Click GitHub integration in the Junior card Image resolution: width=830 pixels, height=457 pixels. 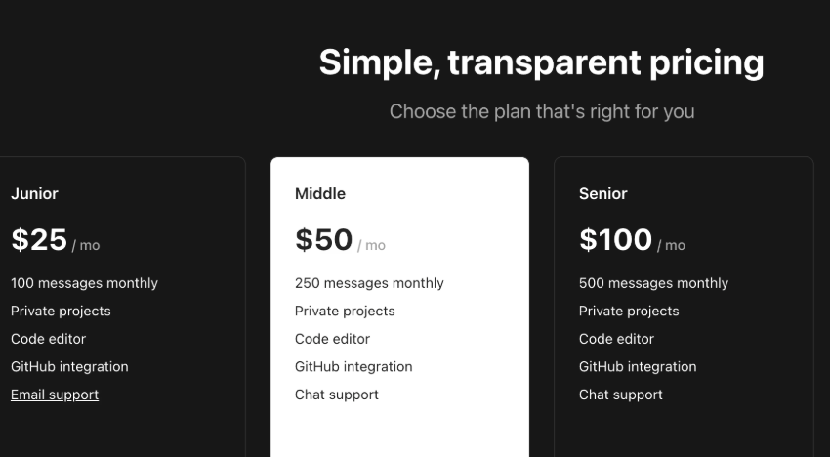tap(69, 367)
